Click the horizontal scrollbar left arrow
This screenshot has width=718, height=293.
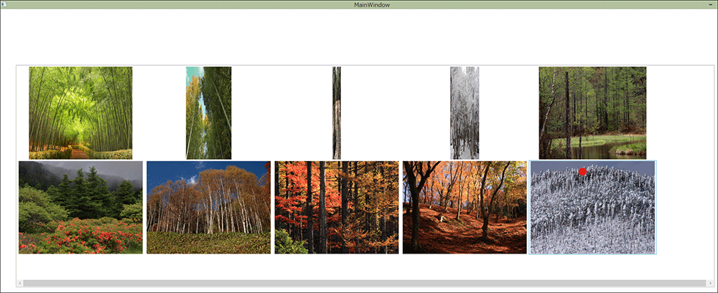point(19,284)
